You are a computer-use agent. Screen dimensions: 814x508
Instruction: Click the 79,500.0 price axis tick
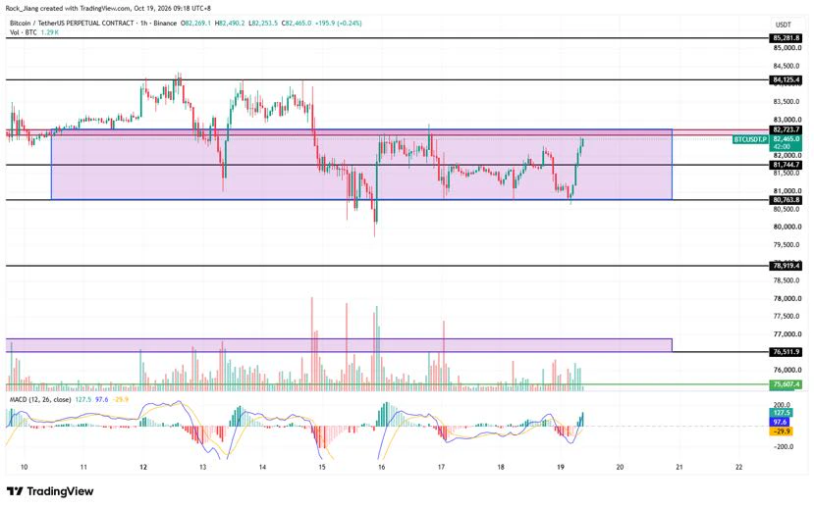[x=787, y=245]
